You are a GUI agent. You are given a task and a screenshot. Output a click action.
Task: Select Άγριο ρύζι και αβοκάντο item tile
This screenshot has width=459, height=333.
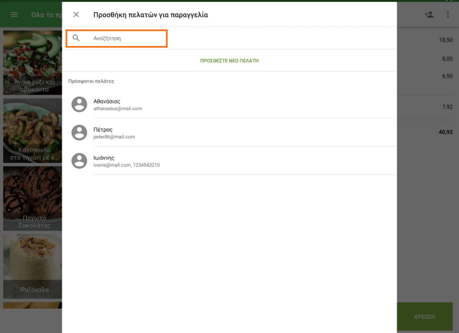click(x=32, y=62)
